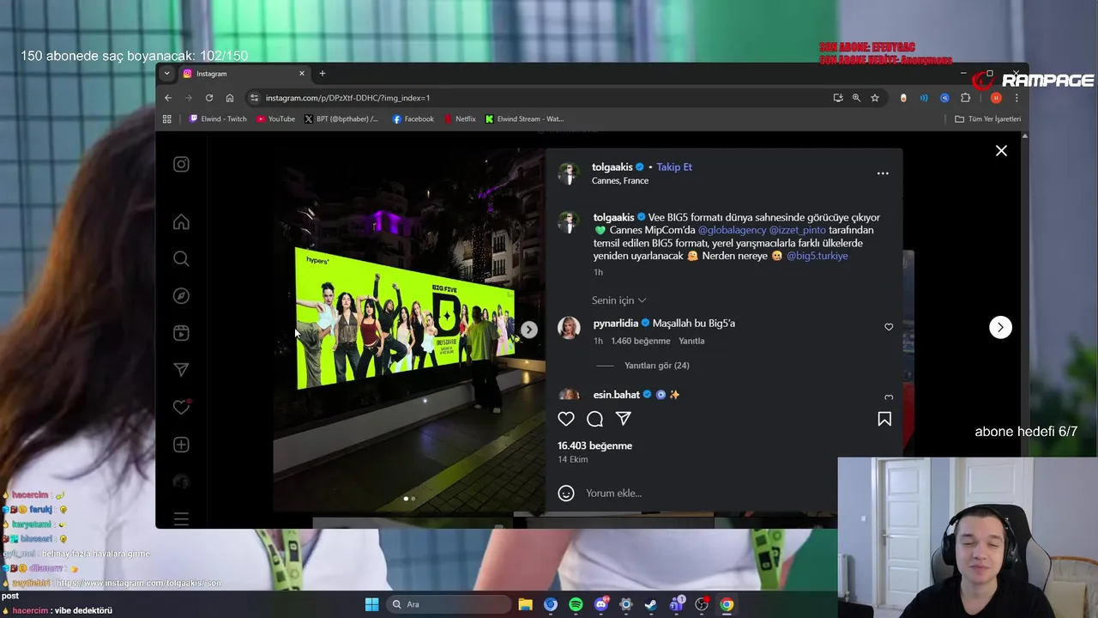This screenshot has width=1098, height=618.
Task: Click the Chrome home button
Action: 229,98
